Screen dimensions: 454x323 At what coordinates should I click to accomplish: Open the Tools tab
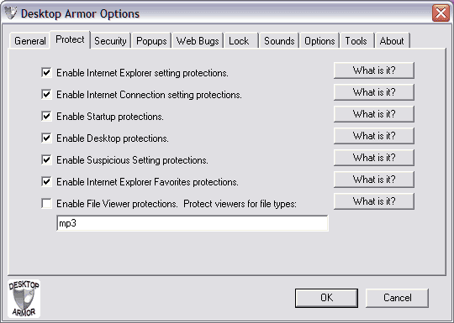click(x=356, y=41)
